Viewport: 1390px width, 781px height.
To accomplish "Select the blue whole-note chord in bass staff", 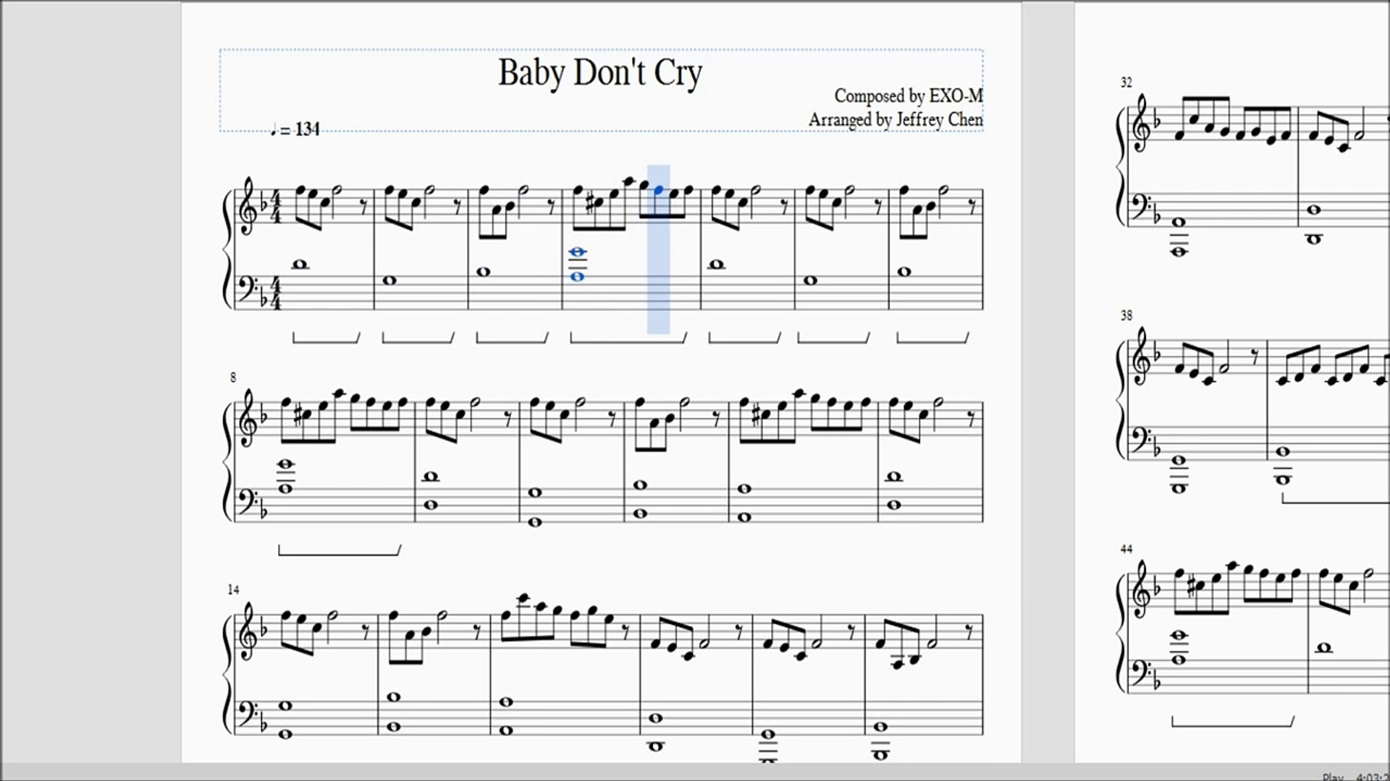I will [x=577, y=264].
